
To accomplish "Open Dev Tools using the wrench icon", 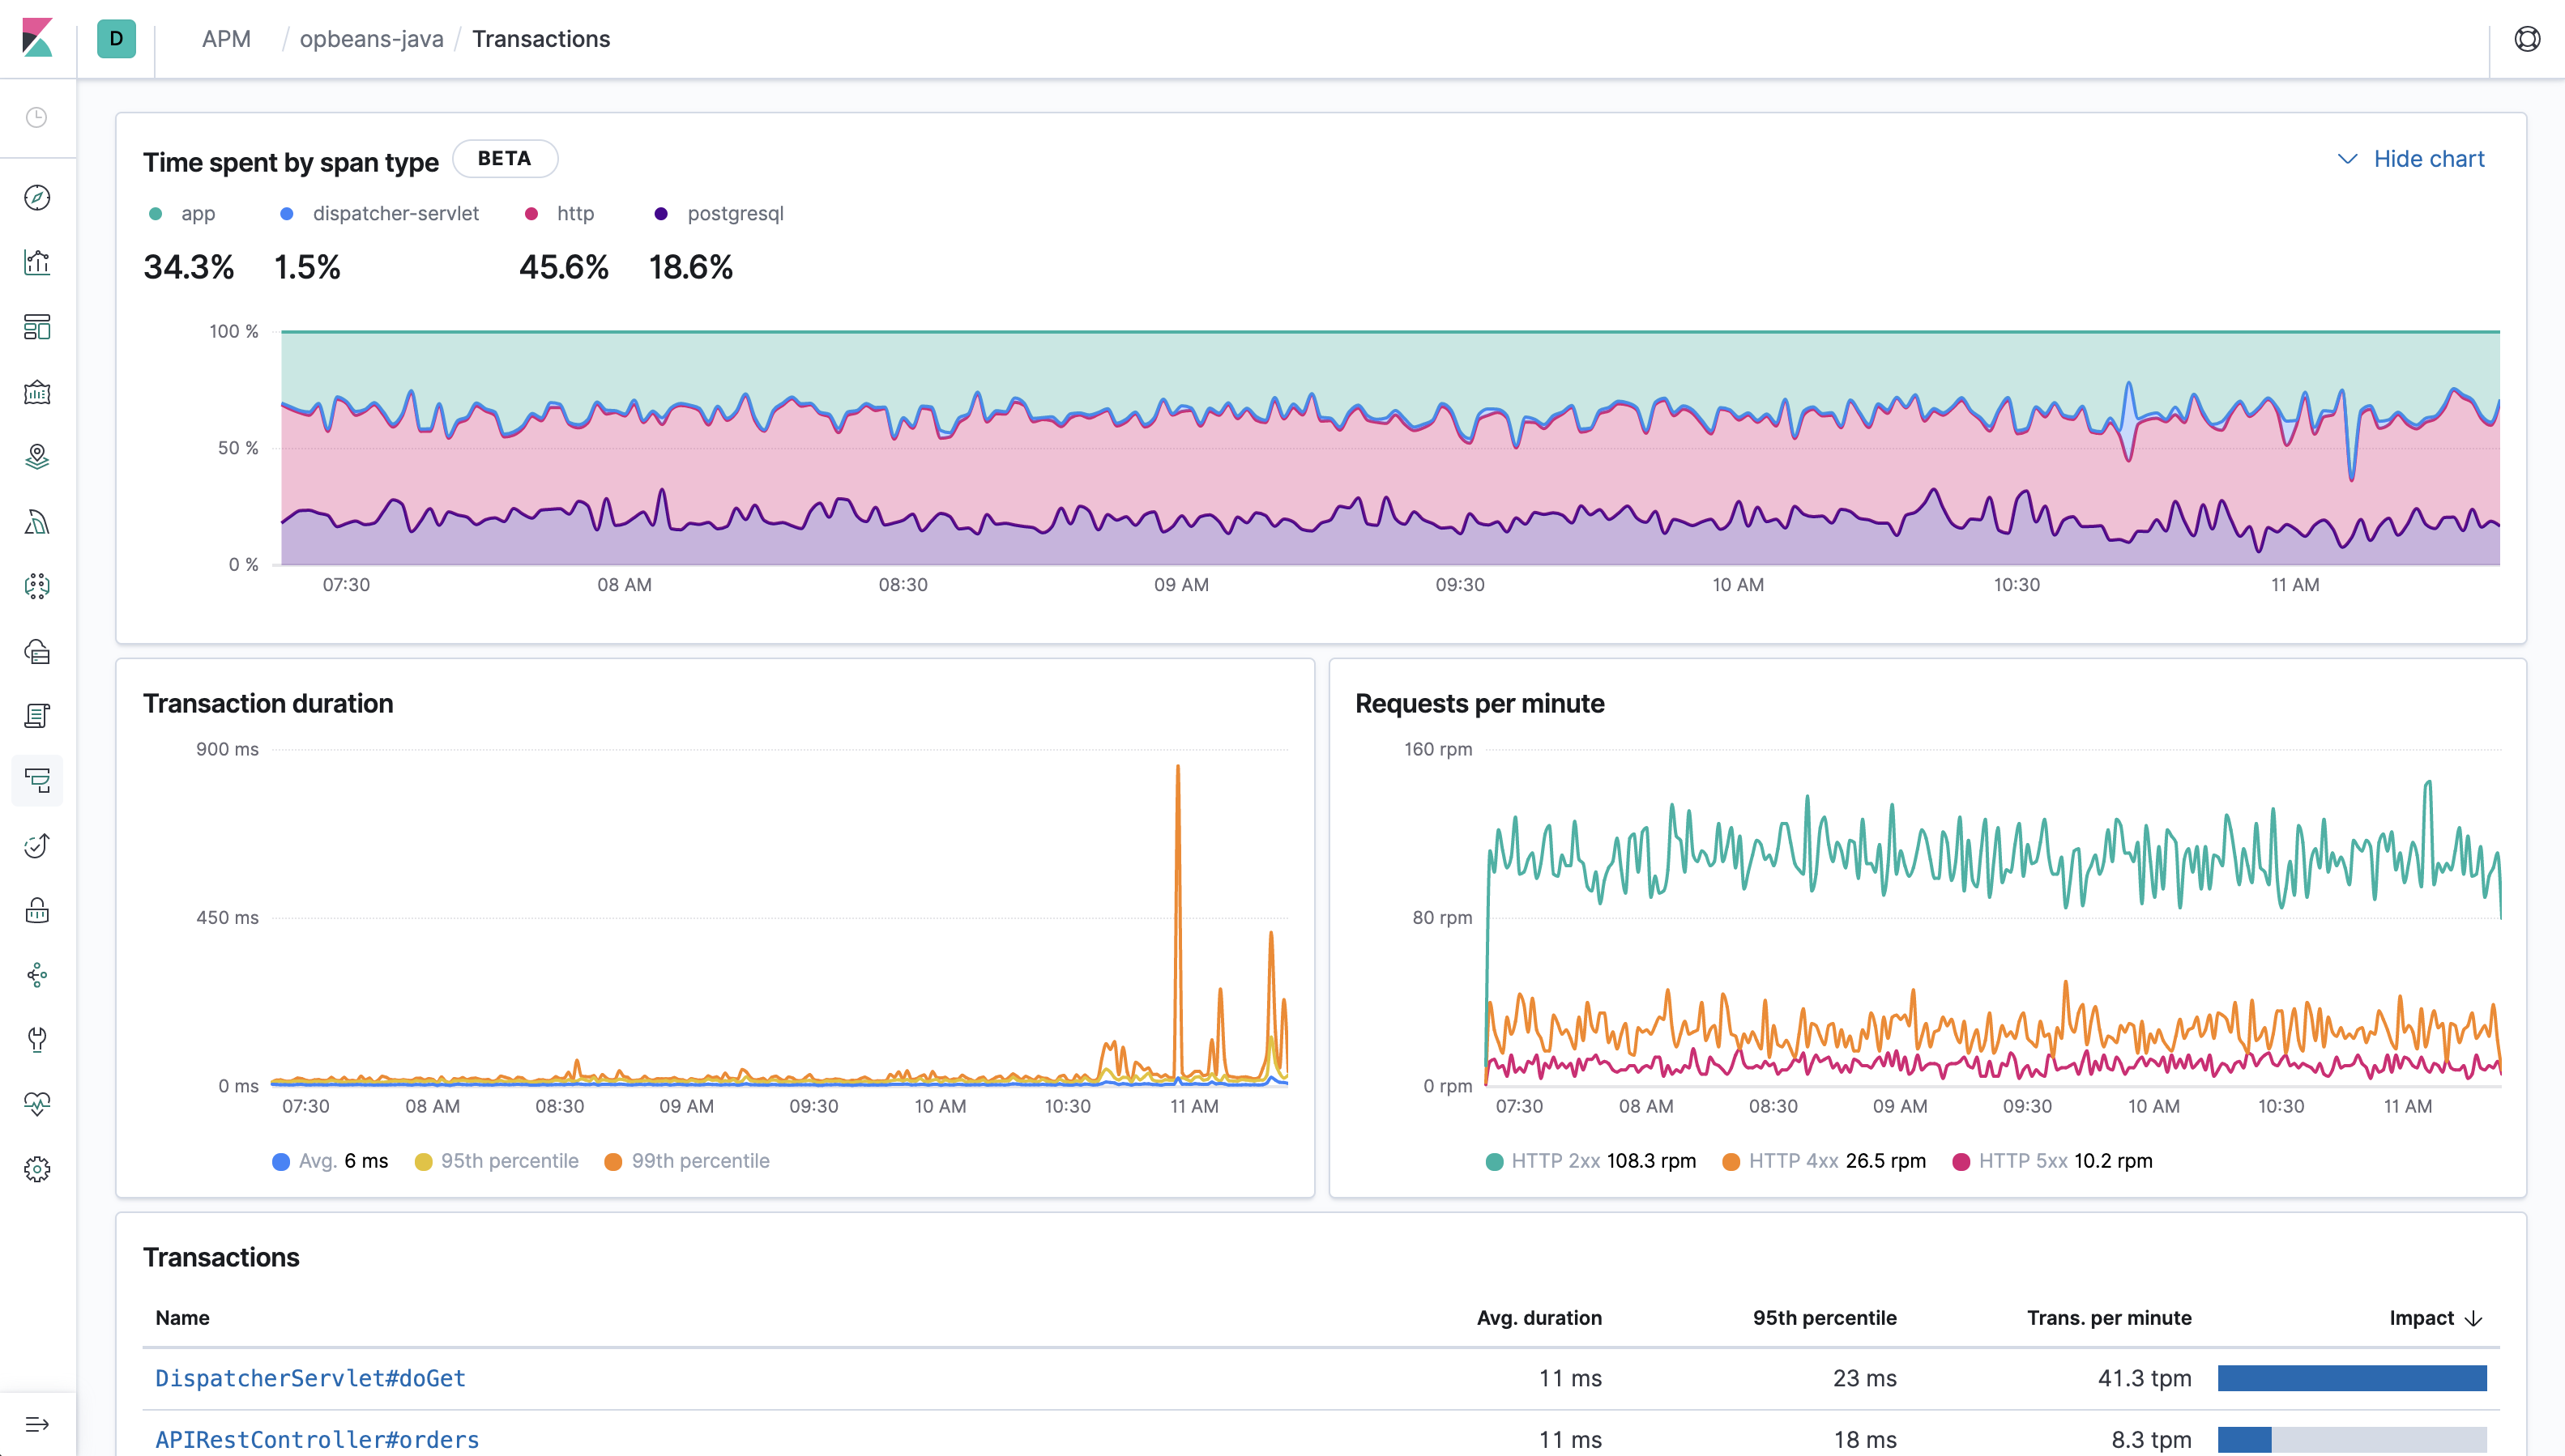I will tap(37, 1040).
